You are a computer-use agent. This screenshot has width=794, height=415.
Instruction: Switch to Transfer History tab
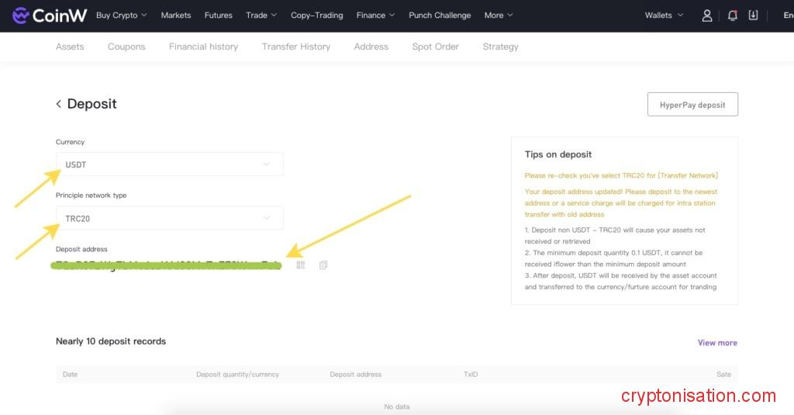pyautogui.click(x=295, y=47)
